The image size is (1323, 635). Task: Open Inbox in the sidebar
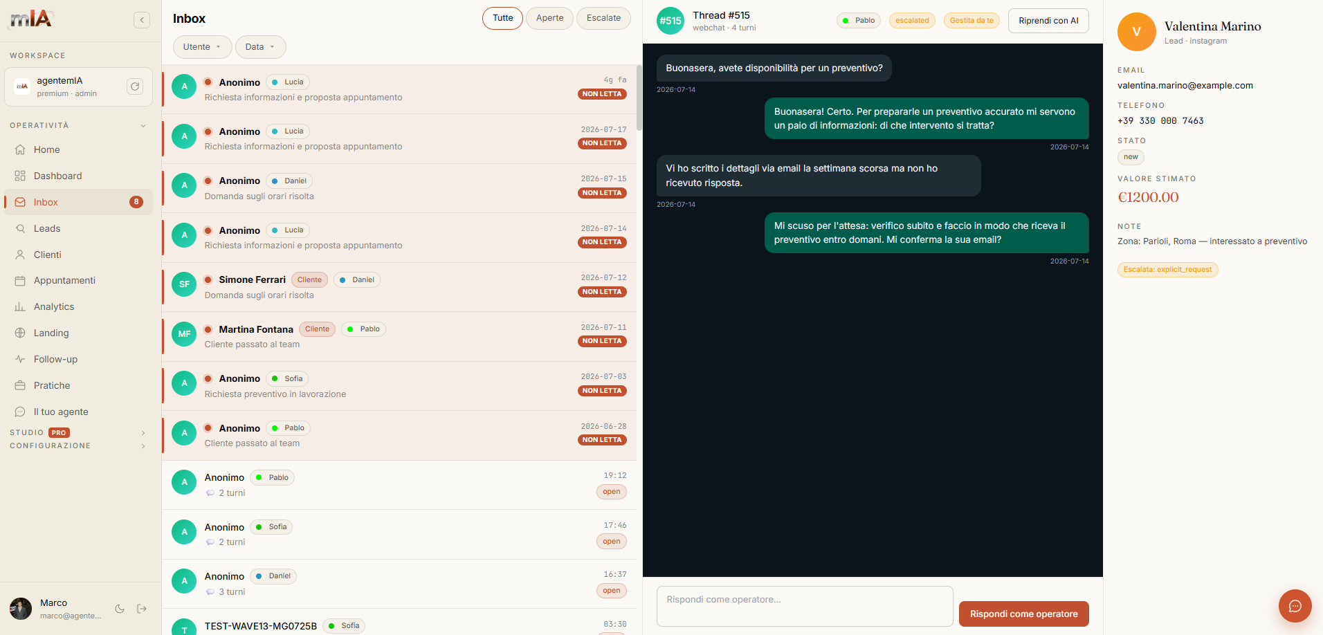coord(78,202)
